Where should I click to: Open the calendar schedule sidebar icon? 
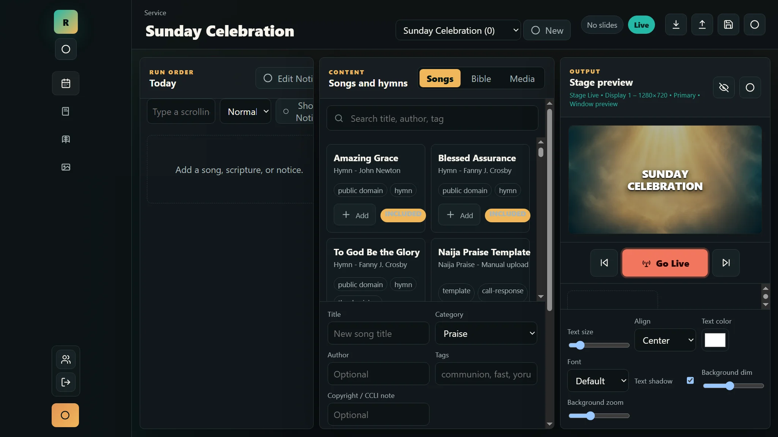point(66,83)
